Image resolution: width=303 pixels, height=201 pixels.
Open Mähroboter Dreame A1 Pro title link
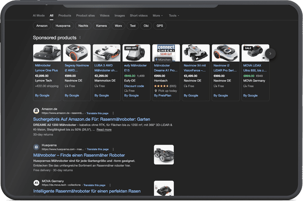166,68
